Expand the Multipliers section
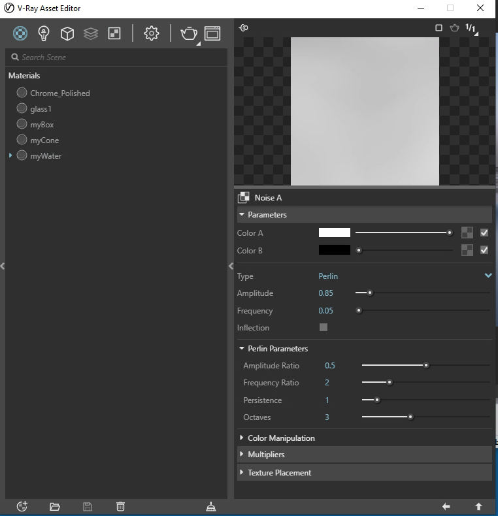Image resolution: width=498 pixels, height=516 pixels. point(365,455)
